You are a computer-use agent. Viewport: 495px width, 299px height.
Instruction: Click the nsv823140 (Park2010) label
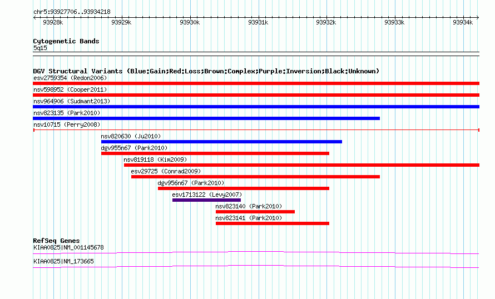(x=249, y=206)
